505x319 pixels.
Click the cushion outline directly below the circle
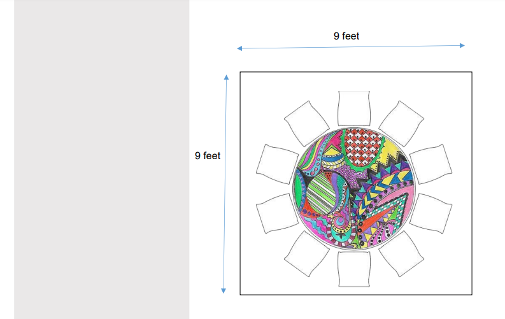point(354,269)
